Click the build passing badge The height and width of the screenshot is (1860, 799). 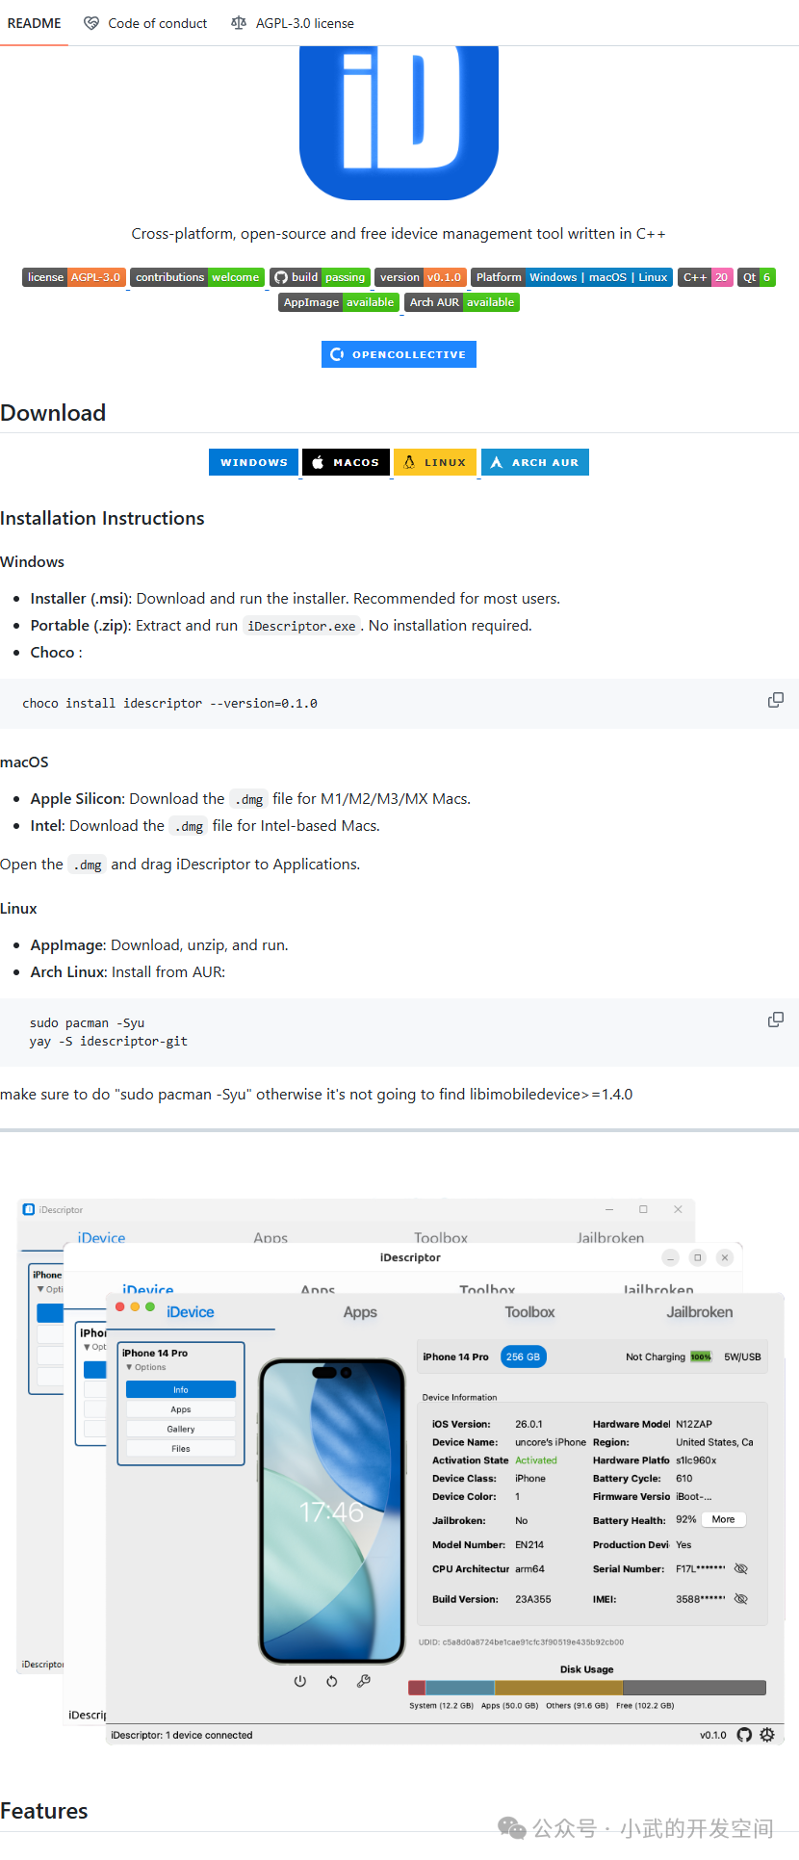(320, 277)
